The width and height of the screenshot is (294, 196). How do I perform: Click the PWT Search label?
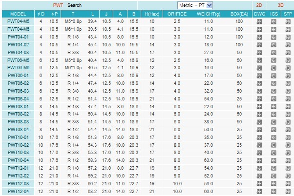67,5
